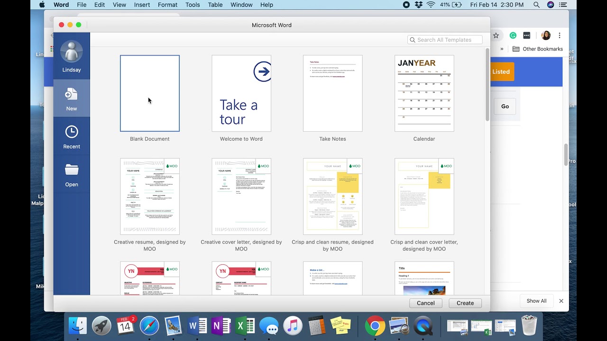Choose the Make a List template
This screenshot has width=607, height=341.
(333, 278)
